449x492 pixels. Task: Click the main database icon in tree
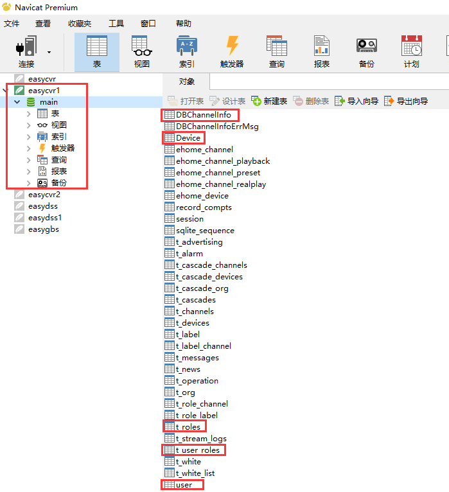click(x=31, y=102)
